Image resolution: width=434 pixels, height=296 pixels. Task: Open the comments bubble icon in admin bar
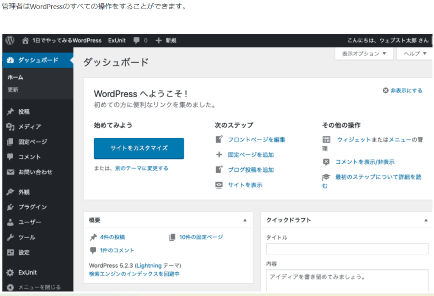[x=136, y=41]
